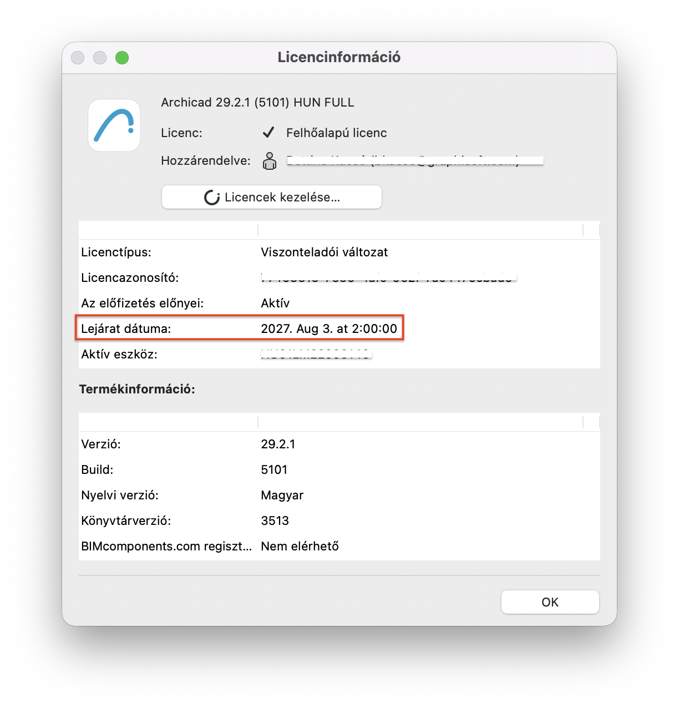Screen dimensions: 679x708
Task: Select the Aktív eszköz row
Action: click(339, 355)
